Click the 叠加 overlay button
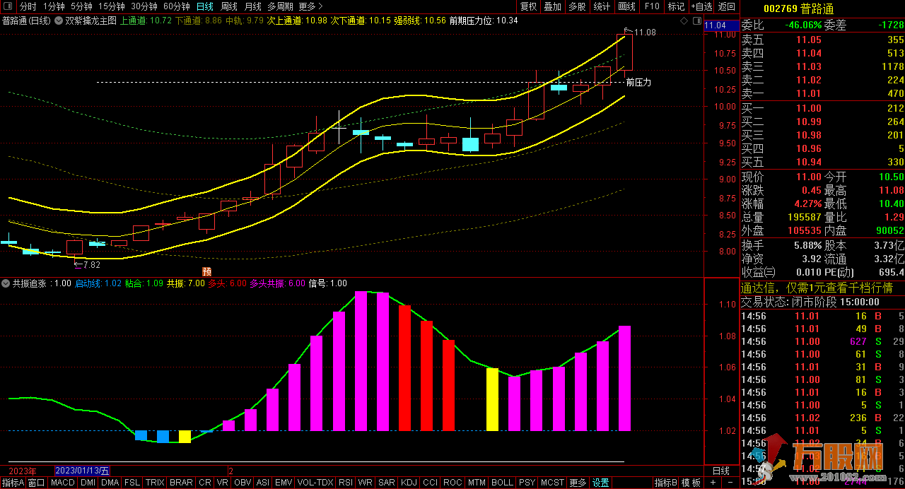Viewport: 905px width, 489px height. click(x=552, y=6)
